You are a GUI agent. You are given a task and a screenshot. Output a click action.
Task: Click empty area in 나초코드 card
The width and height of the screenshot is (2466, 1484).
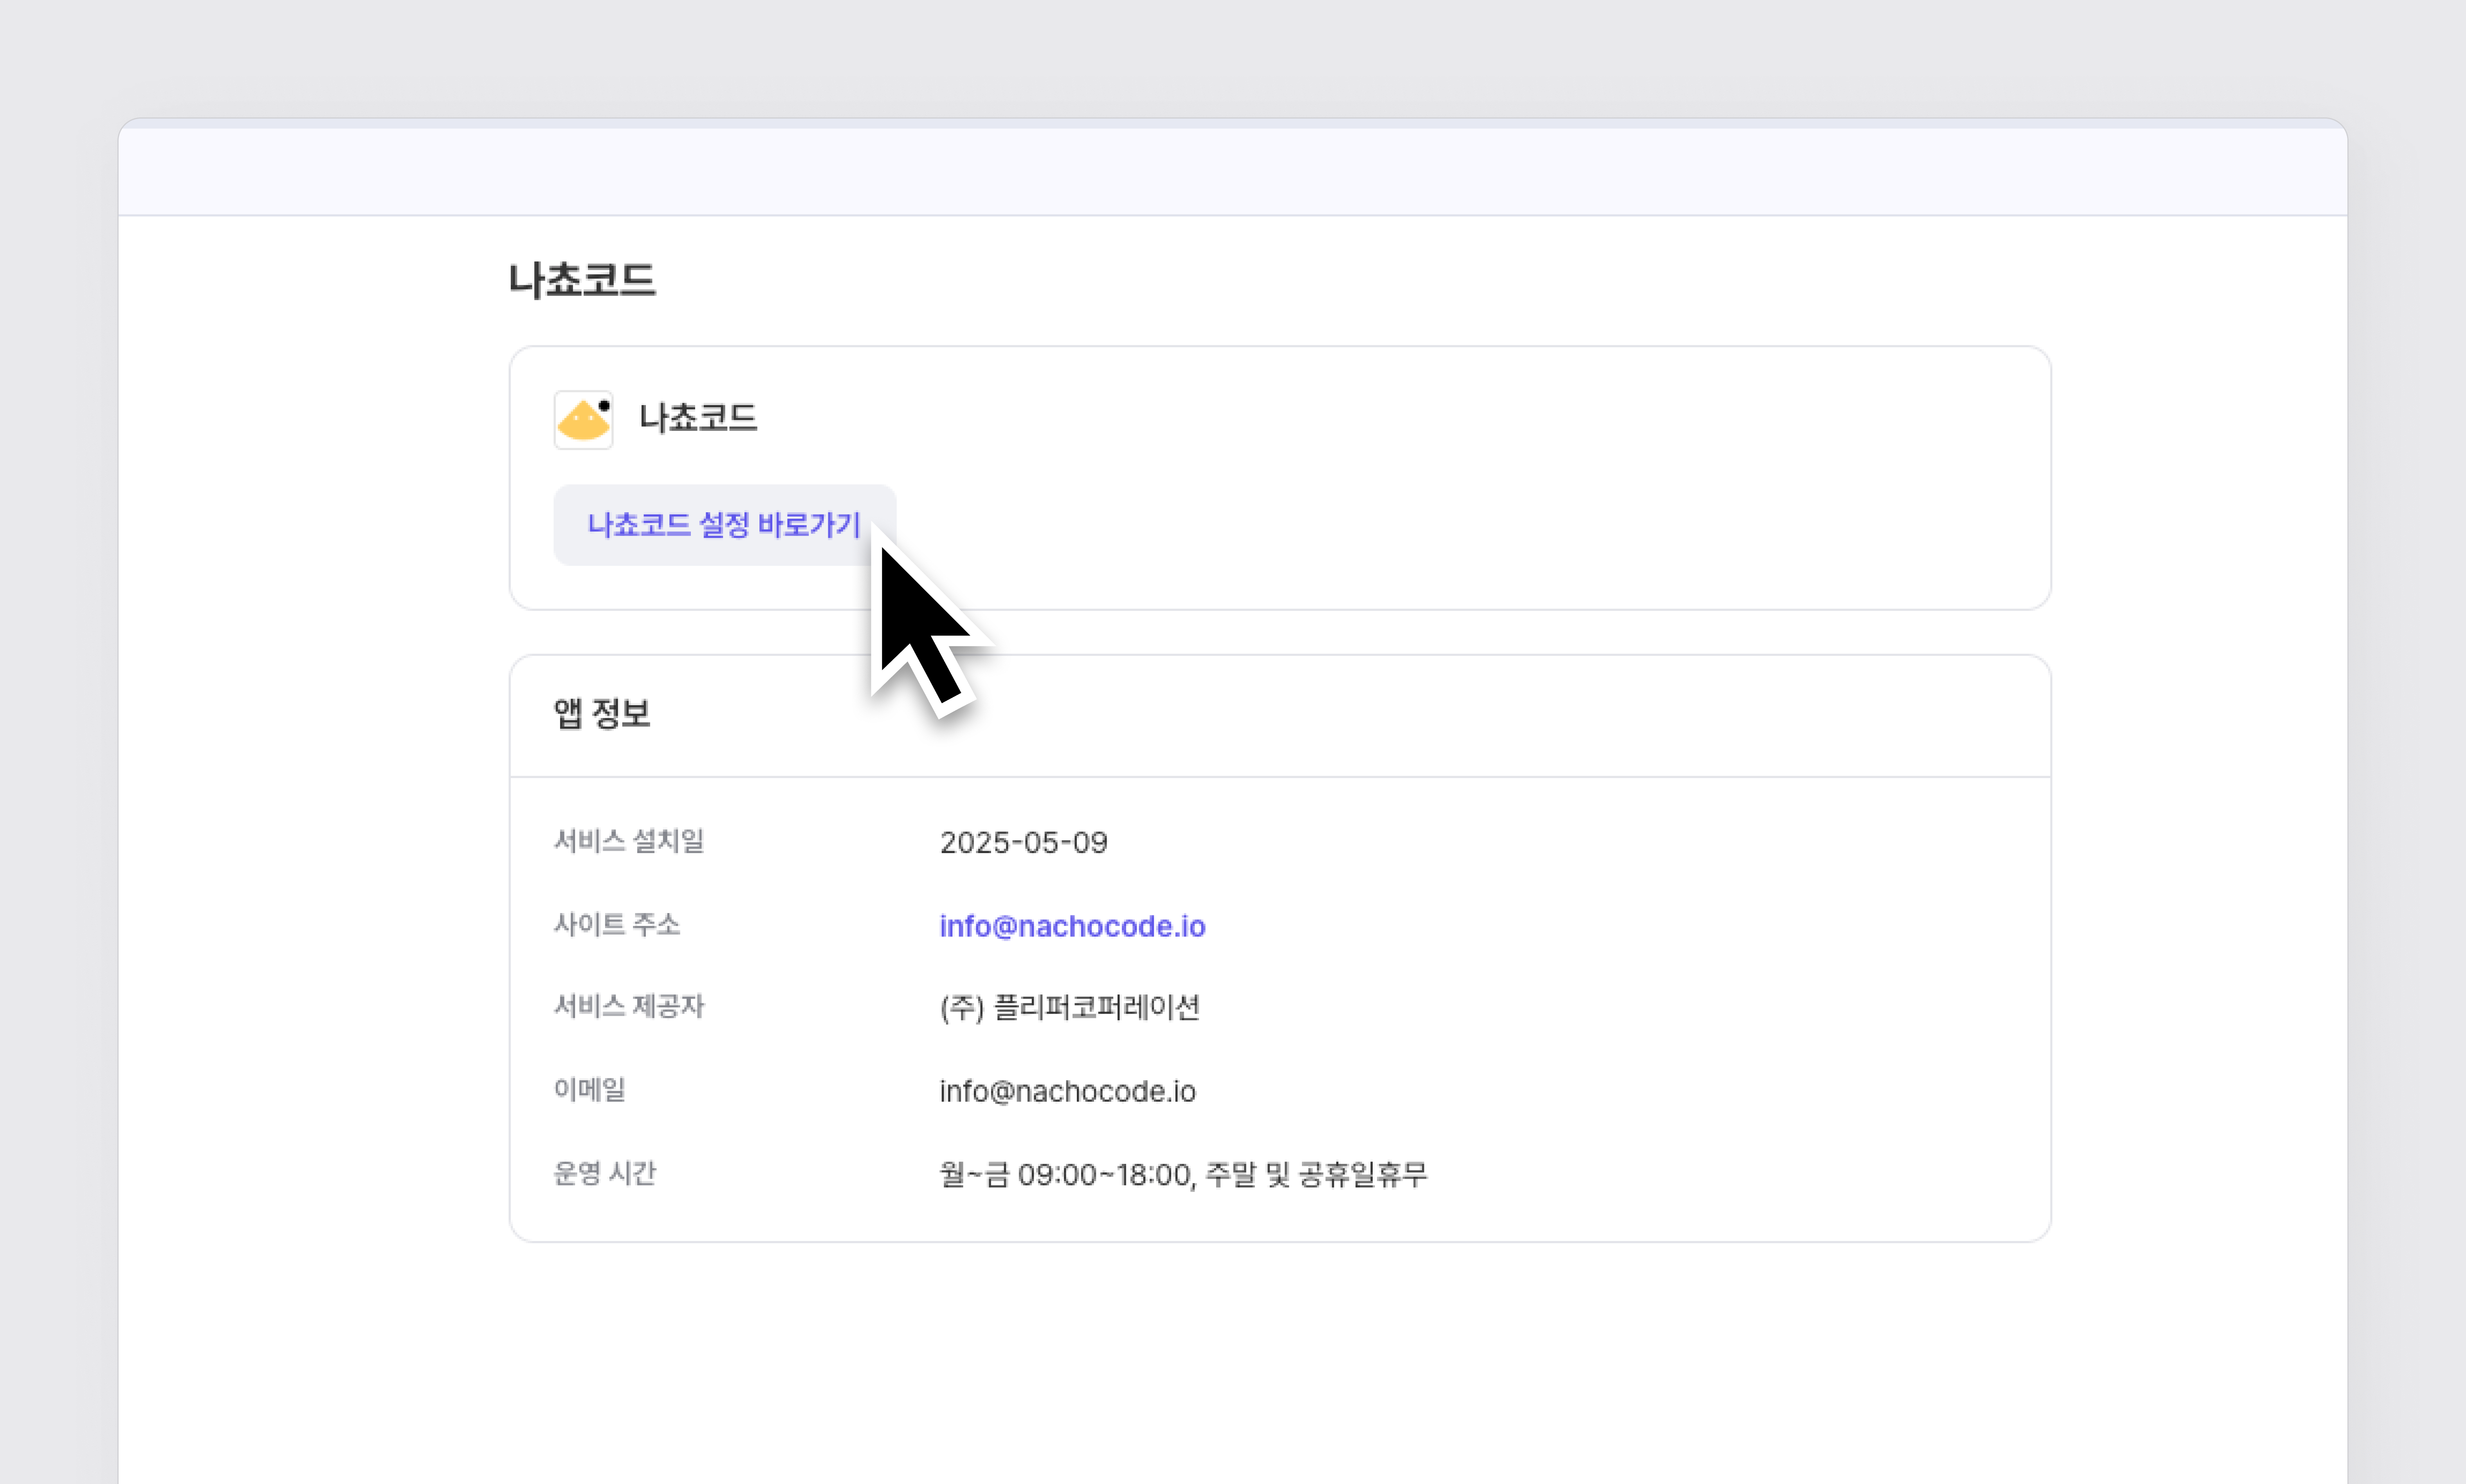tap(1500, 480)
